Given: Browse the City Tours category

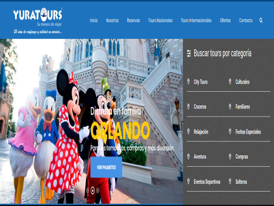Looking at the screenshot, I should click(x=201, y=82).
